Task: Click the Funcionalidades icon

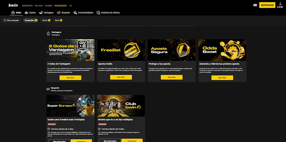Action: pyautogui.click(x=75, y=13)
